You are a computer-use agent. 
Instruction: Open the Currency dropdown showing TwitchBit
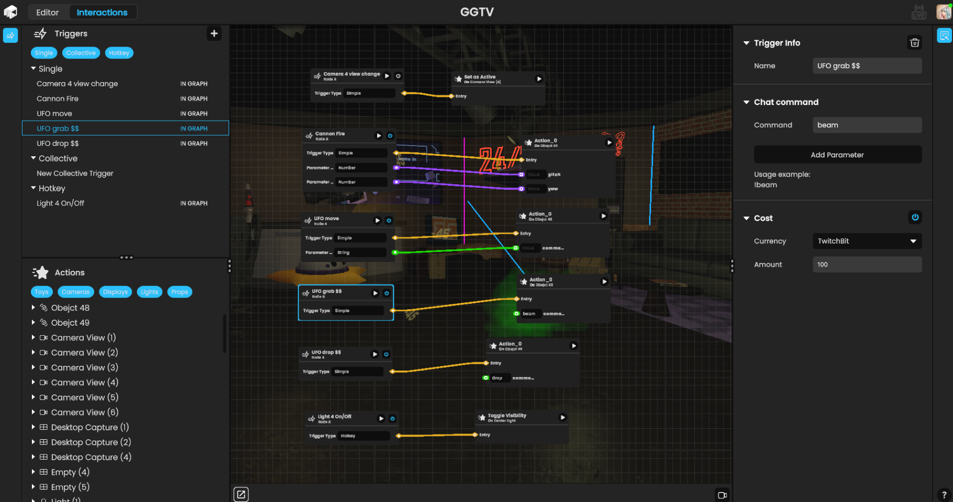(867, 241)
